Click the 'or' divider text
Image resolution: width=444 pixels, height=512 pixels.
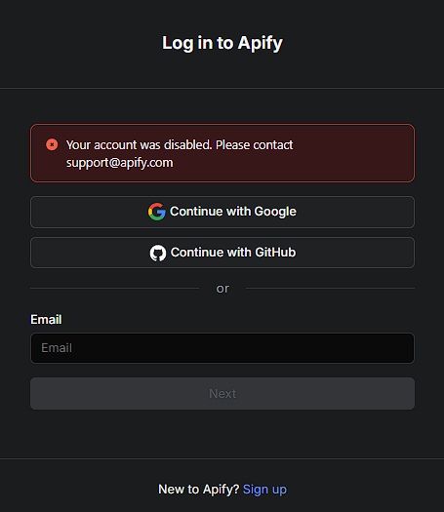tap(222, 289)
